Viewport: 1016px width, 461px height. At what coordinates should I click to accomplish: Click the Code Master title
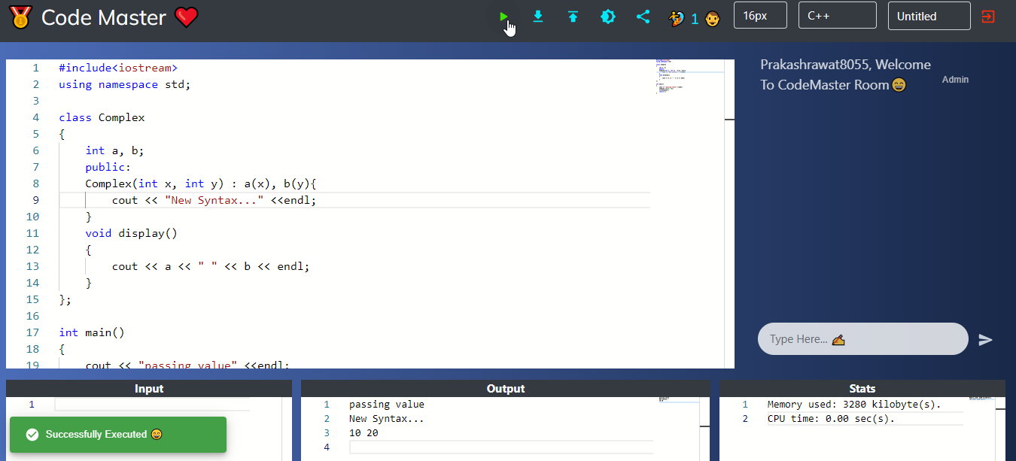(x=103, y=17)
